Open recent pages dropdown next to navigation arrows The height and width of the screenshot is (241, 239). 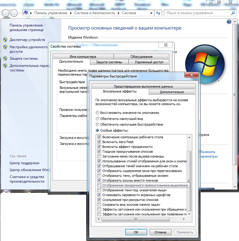20,13
